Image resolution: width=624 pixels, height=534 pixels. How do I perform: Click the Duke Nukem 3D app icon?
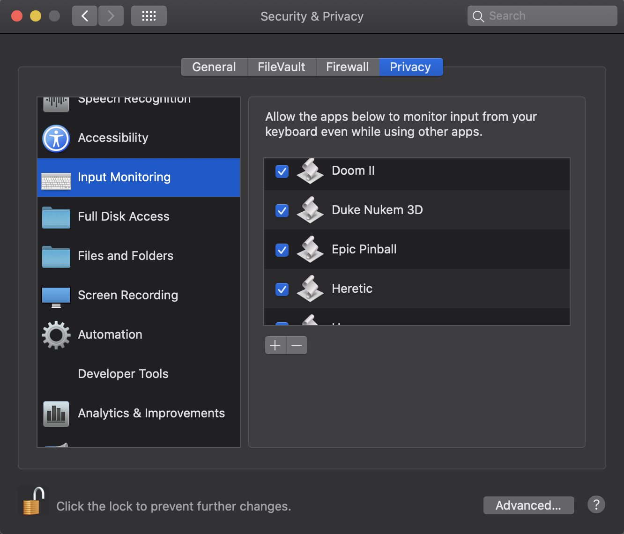[x=310, y=210]
